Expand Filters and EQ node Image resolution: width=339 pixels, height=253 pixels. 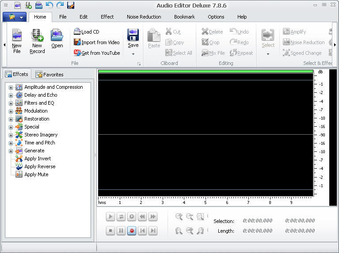point(11,103)
